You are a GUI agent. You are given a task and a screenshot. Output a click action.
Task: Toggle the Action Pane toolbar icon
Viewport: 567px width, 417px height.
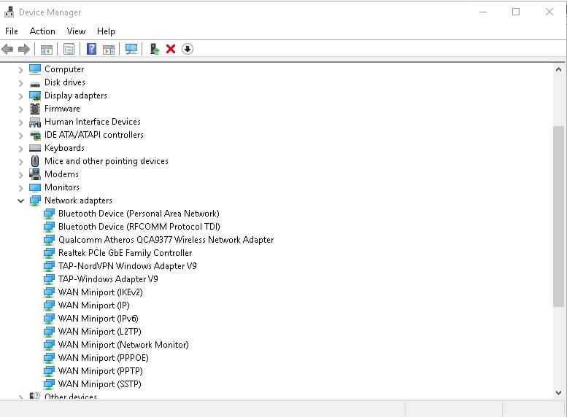(109, 49)
